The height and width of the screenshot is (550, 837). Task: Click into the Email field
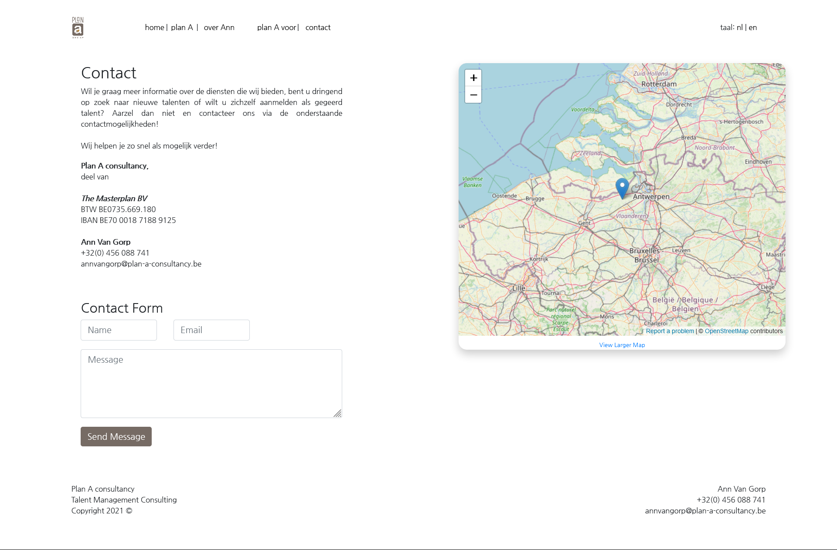211,330
